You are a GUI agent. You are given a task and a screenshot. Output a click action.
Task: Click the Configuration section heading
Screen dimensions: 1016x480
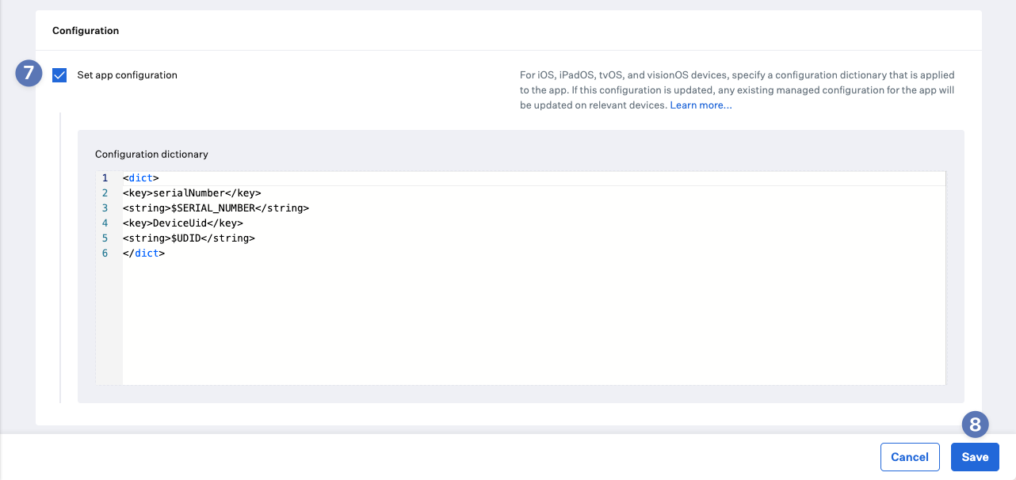point(86,31)
